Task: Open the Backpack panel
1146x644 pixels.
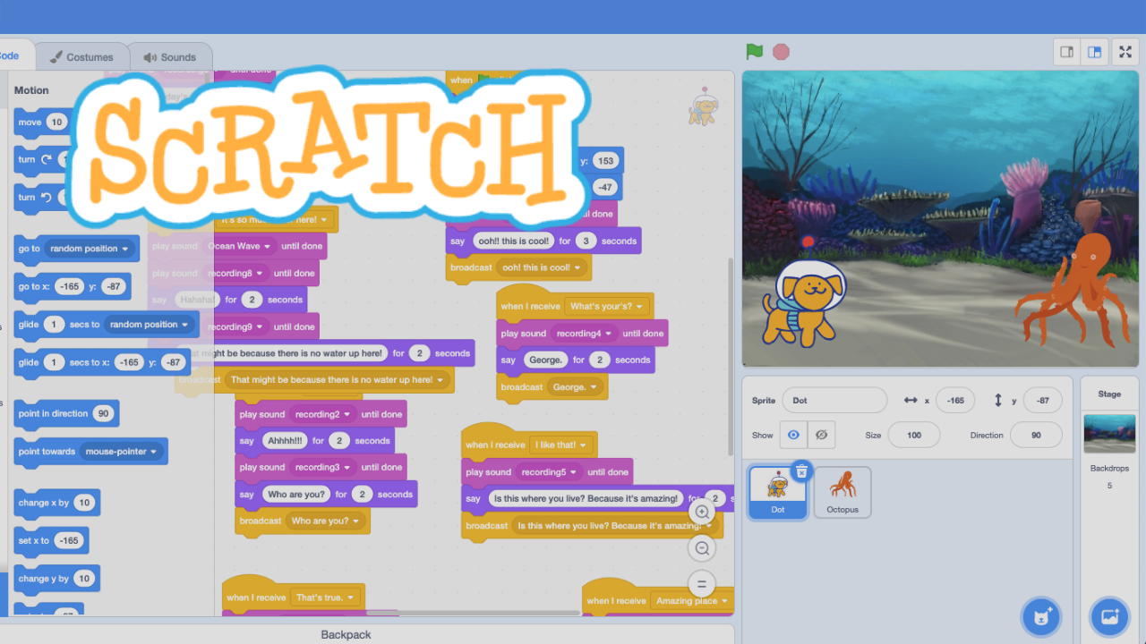Action: (346, 634)
